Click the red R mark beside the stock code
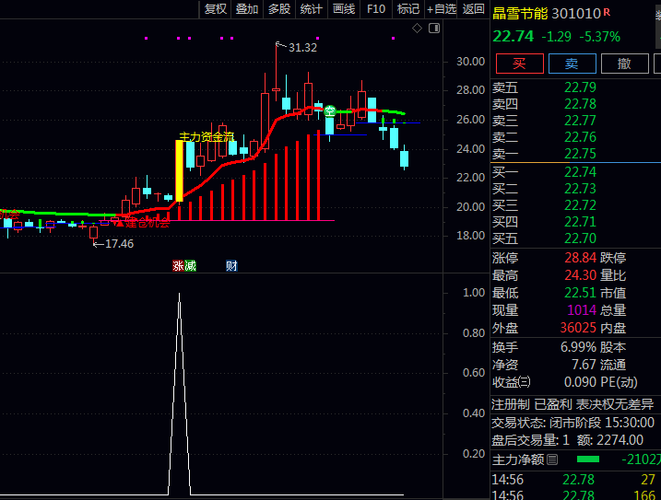The height and width of the screenshot is (500, 661). pos(607,12)
